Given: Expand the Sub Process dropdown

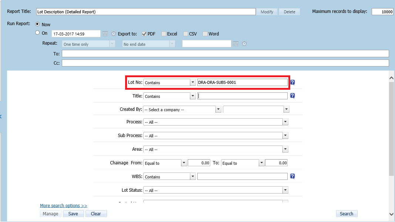Looking at the screenshot, I should (x=215, y=136).
